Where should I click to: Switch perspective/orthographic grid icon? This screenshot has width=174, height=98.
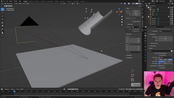122,25
